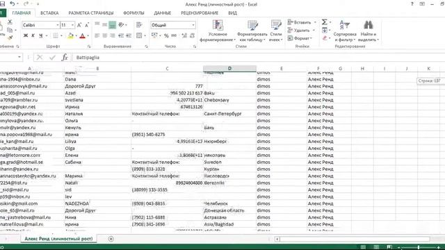The image size is (445, 250).
Task: Increase decimal places
Action: (x=184, y=35)
